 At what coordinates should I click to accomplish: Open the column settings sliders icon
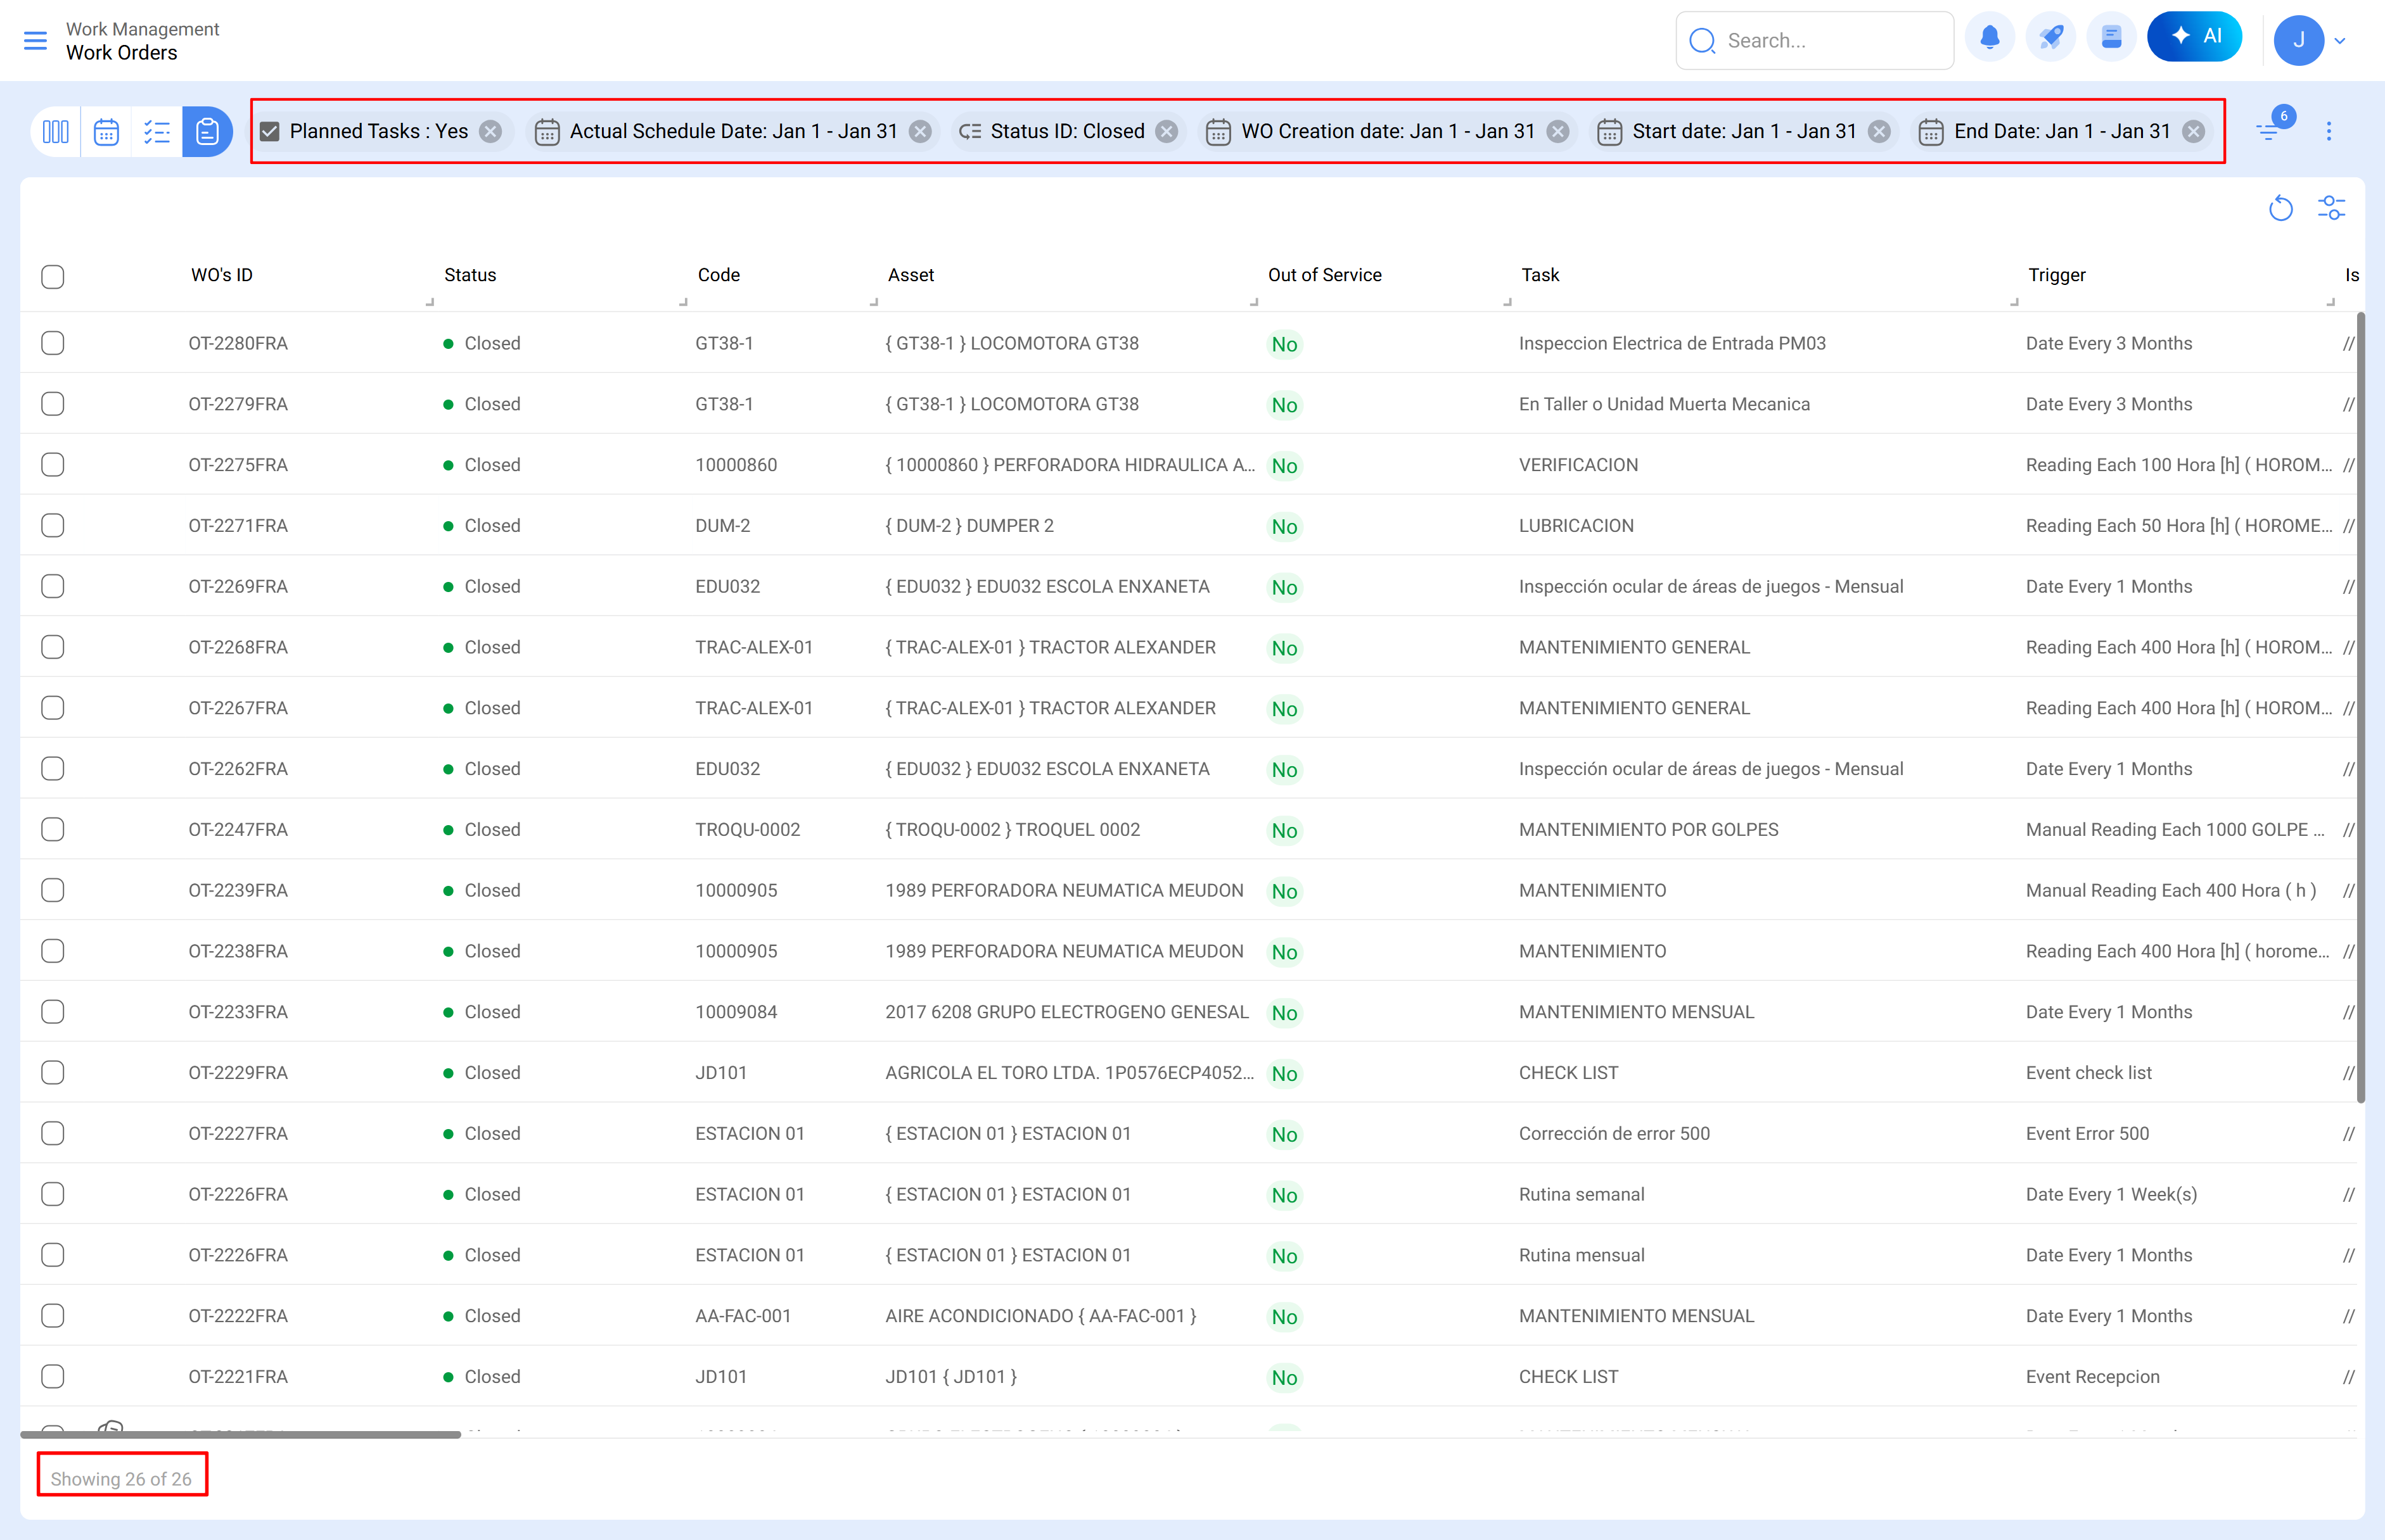[x=2331, y=208]
